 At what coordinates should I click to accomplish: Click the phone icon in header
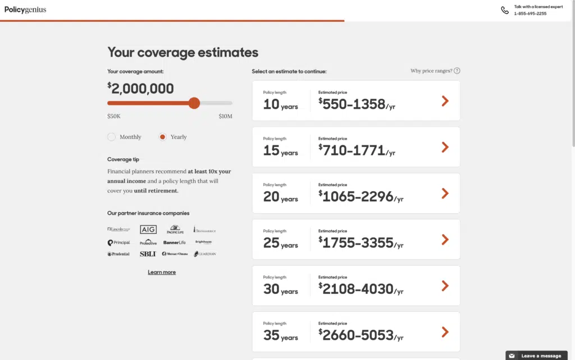pos(505,10)
